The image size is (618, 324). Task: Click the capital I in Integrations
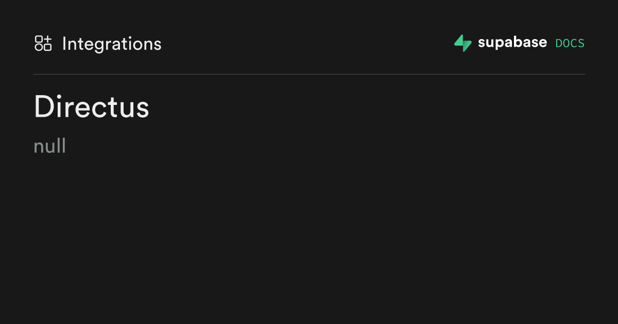[64, 44]
